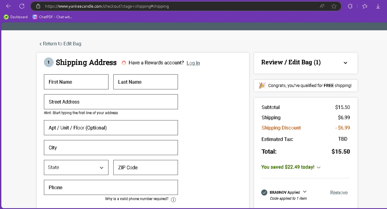View site security lock info
387x209 pixels.
(x=38, y=6)
